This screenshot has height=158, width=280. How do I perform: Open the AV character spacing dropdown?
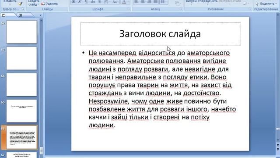pos(106,2)
